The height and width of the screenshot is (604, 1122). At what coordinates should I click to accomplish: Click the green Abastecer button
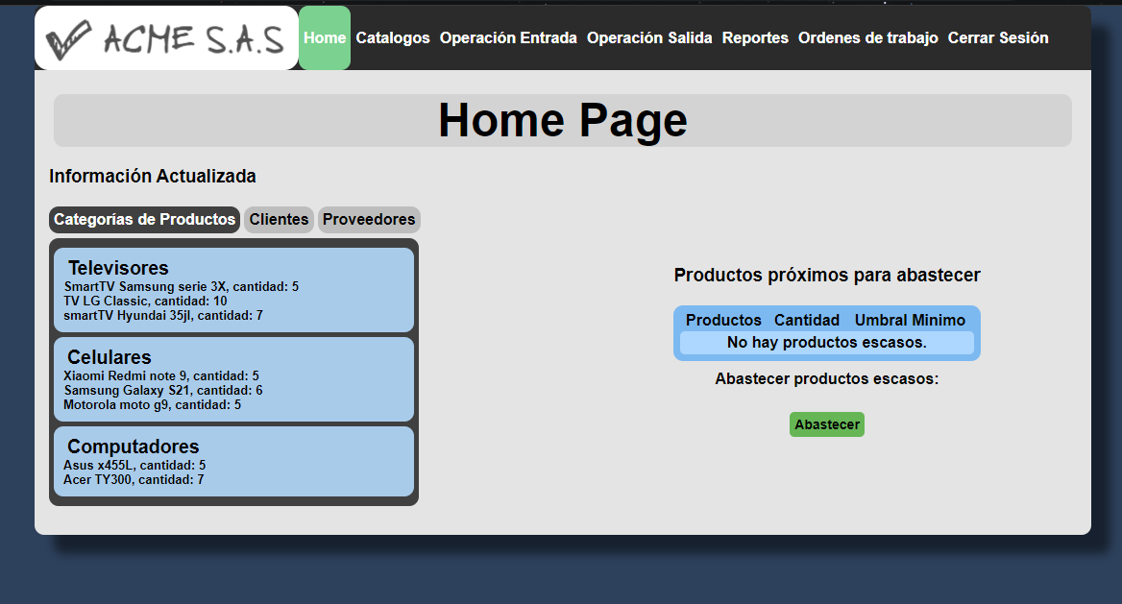(826, 424)
